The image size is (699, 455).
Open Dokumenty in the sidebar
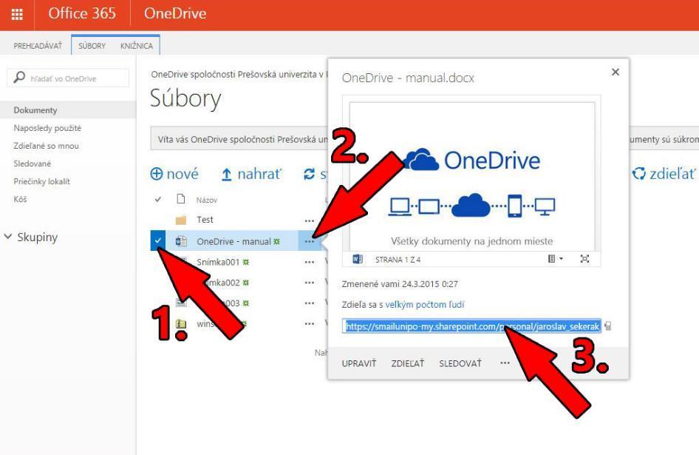pyautogui.click(x=35, y=109)
